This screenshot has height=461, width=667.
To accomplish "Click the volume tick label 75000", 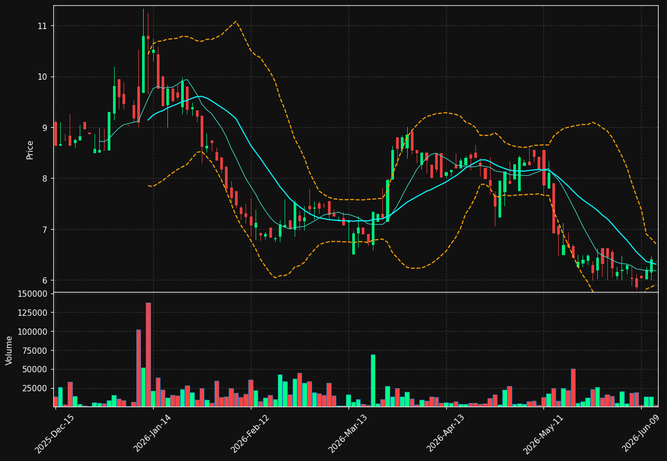I will [35, 351].
